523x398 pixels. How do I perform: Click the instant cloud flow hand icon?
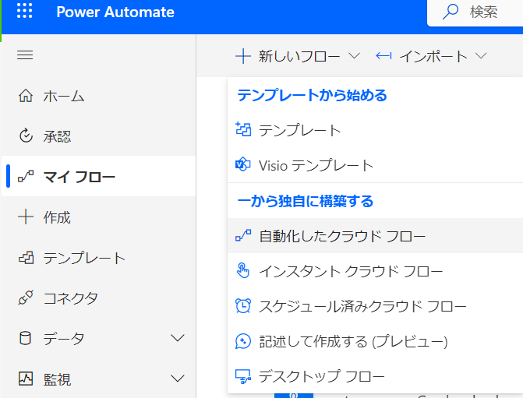point(243,270)
